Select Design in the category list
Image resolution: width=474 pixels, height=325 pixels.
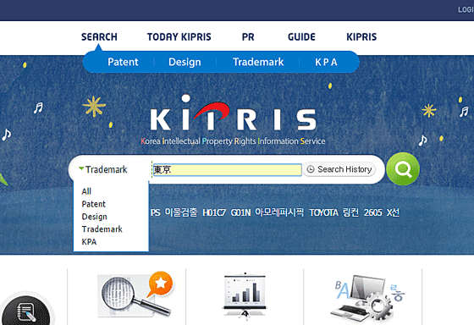pos(94,217)
